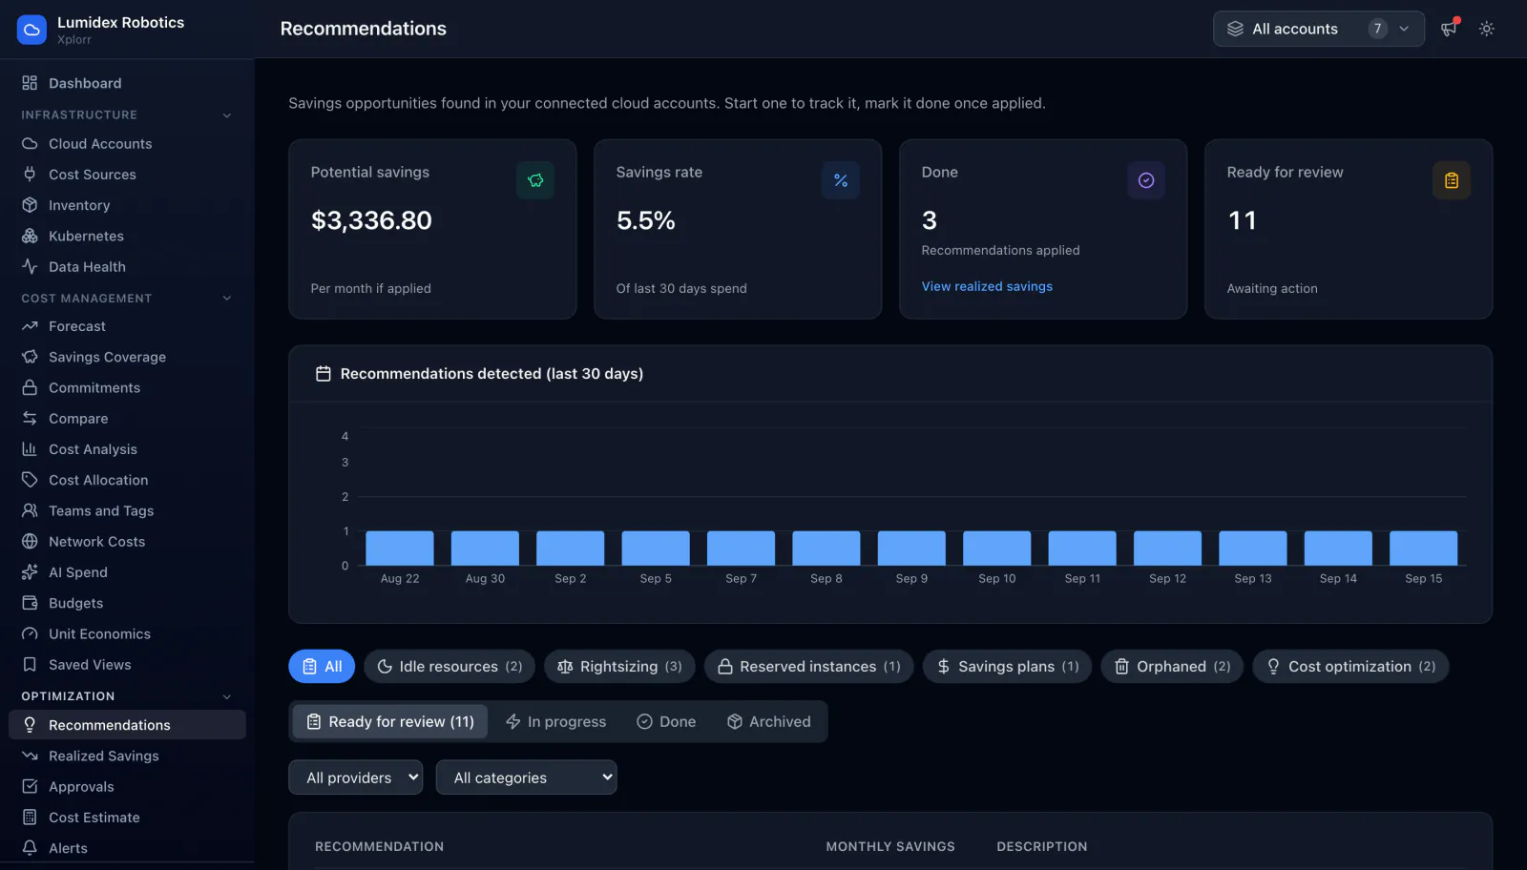Click the View realized savings link
1527x870 pixels.
987,286
